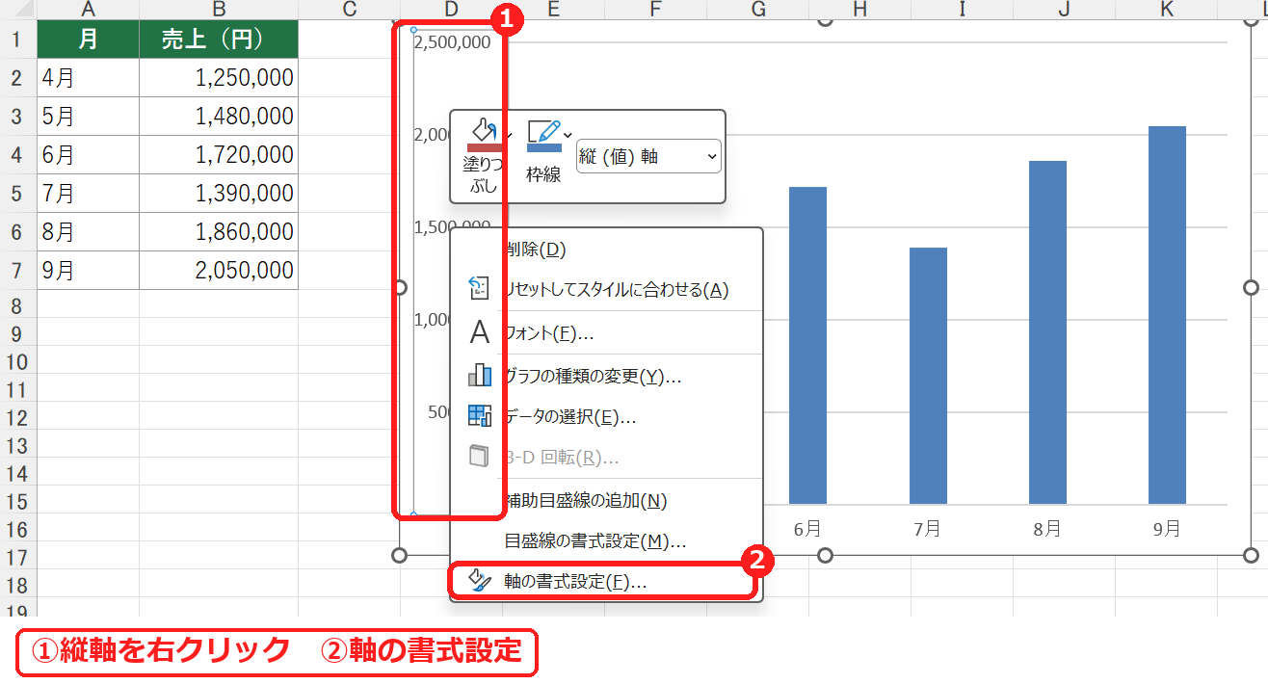
Task: Click the 8月 label on chart axis
Action: click(x=1047, y=528)
